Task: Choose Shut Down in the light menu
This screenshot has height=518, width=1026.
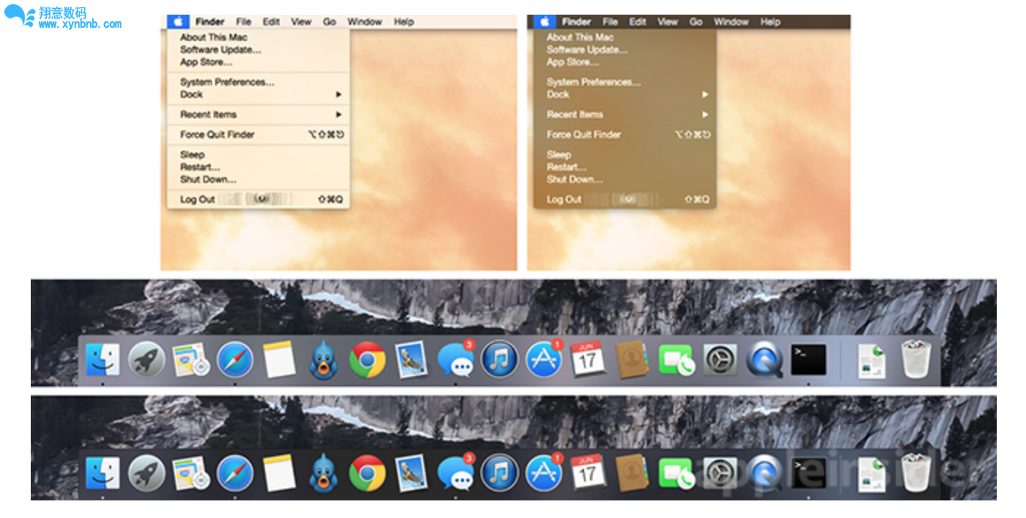Action: [x=209, y=179]
